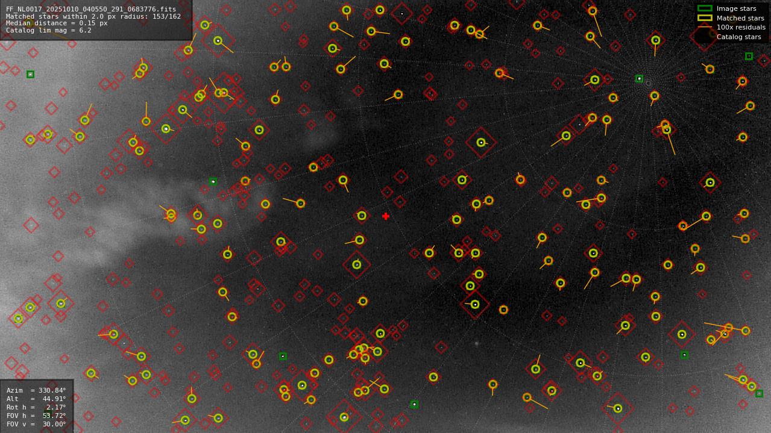
Task: Click the green Image stars legend marker
Action: pyautogui.click(x=705, y=8)
